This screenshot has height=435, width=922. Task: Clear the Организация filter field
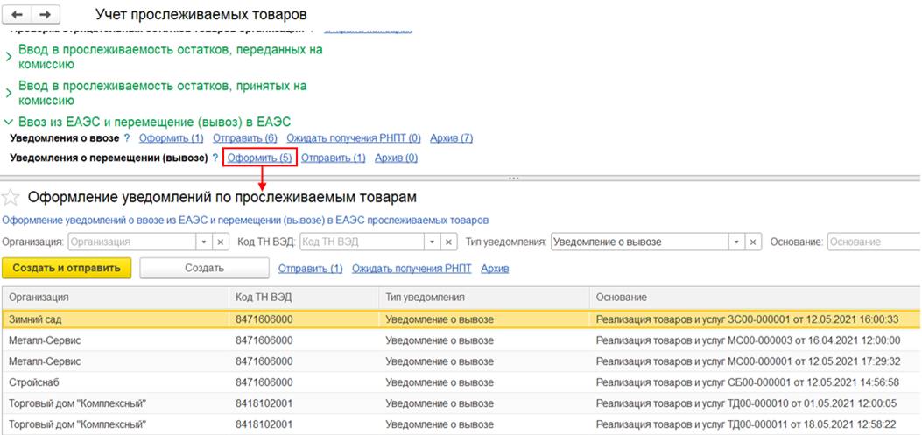[221, 242]
